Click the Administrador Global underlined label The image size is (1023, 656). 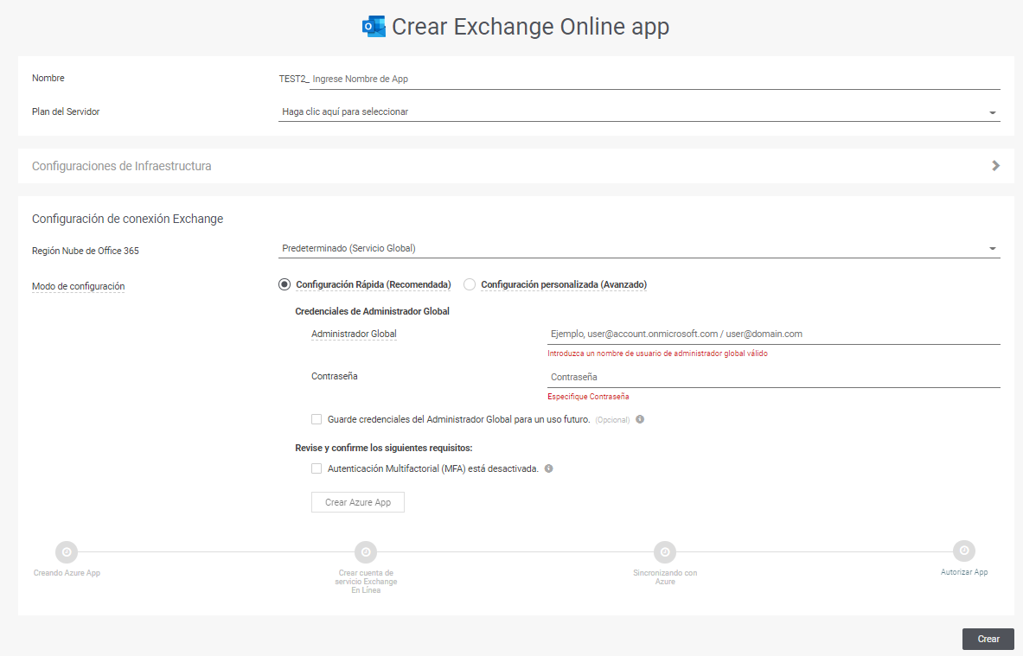click(354, 334)
